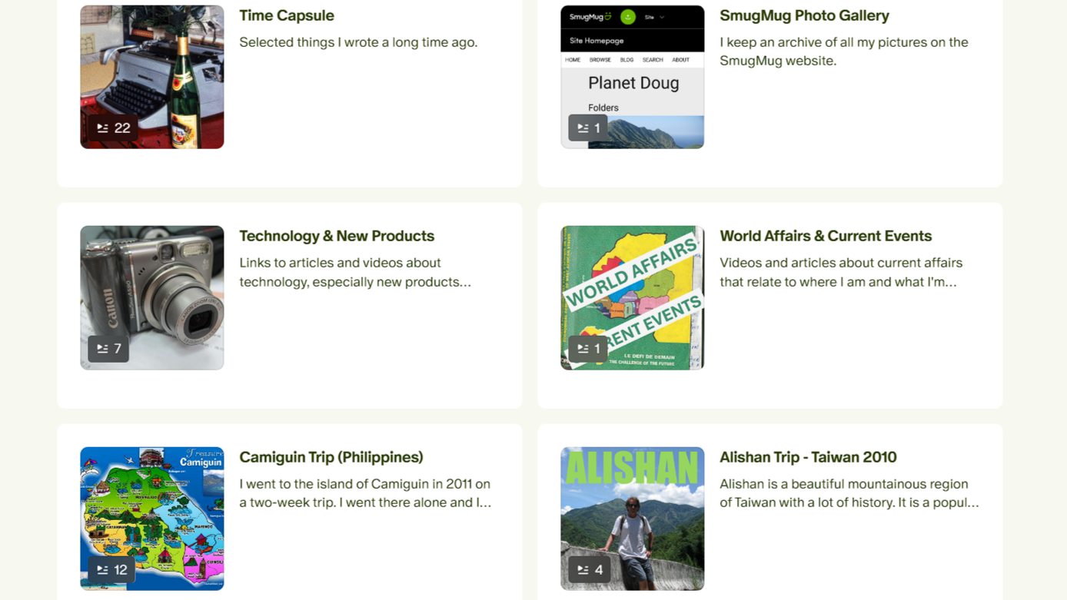The height and width of the screenshot is (600, 1067).
Task: Click the 7-item badge on Canon camera image
Action: click(108, 349)
